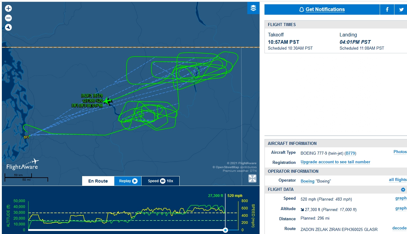Click the BFI airport label on map

pos(26,137)
